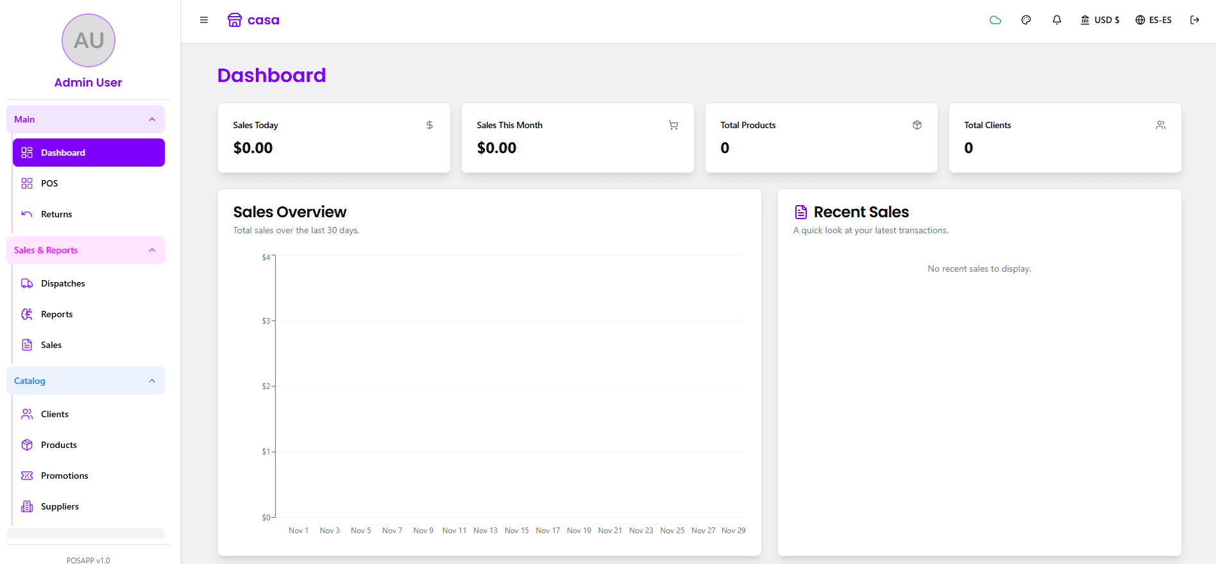This screenshot has width=1216, height=564.
Task: Select the Reports menu entry
Action: [x=89, y=314]
